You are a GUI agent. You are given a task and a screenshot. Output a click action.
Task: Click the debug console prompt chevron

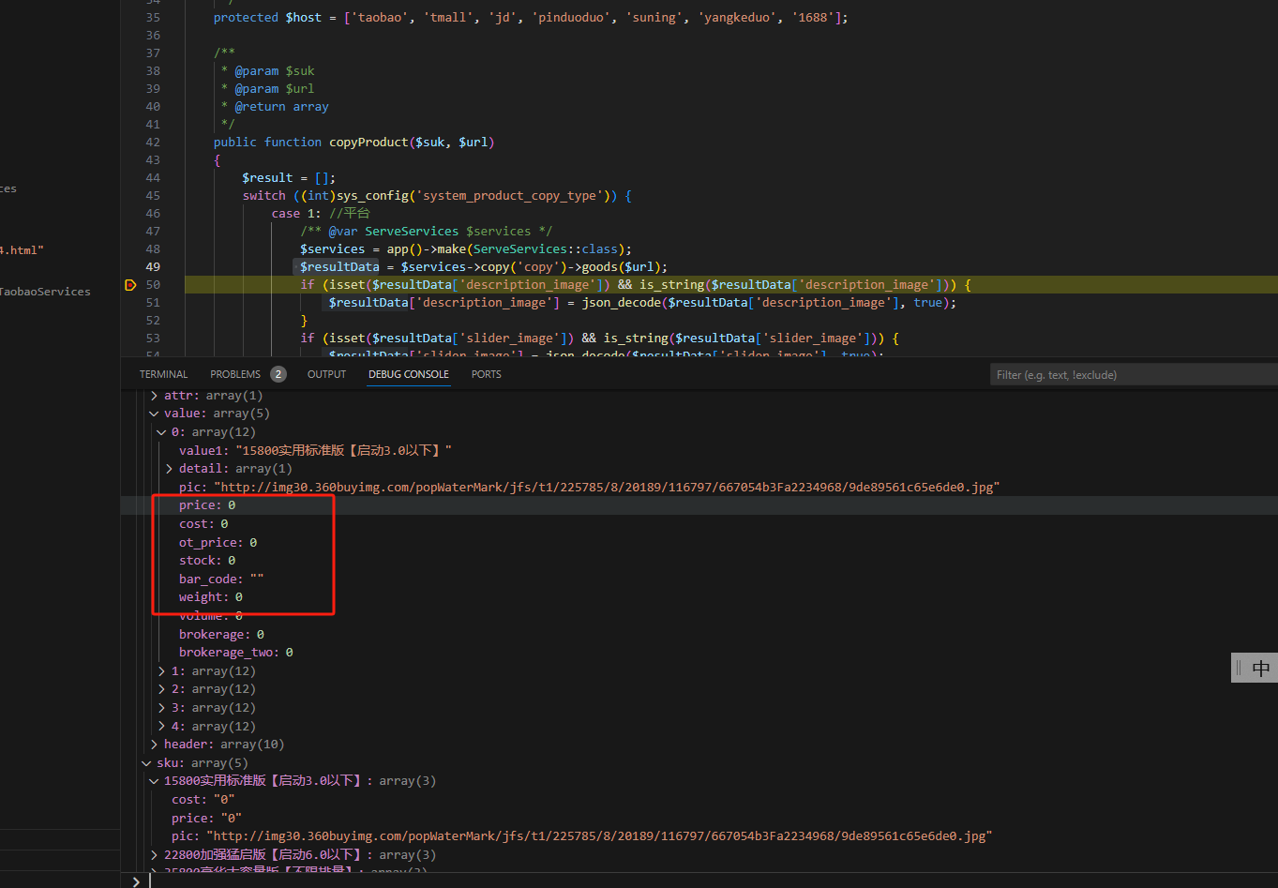(136, 880)
